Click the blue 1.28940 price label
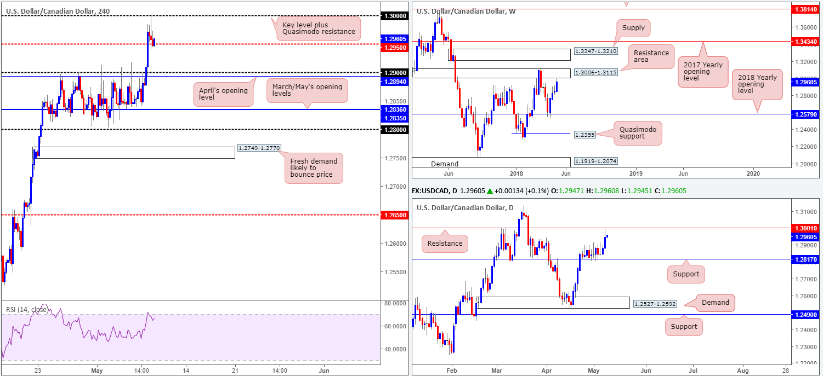This screenshot has width=823, height=376. [394, 81]
